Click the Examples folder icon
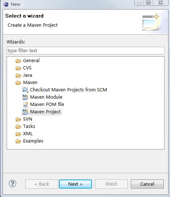This screenshot has height=197, width=170. 18,141
